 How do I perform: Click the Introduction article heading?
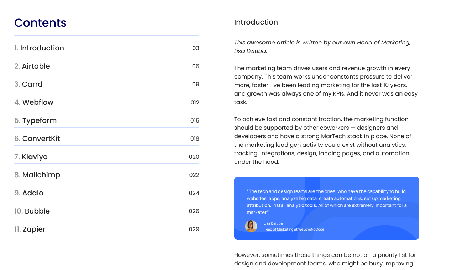coord(256,22)
